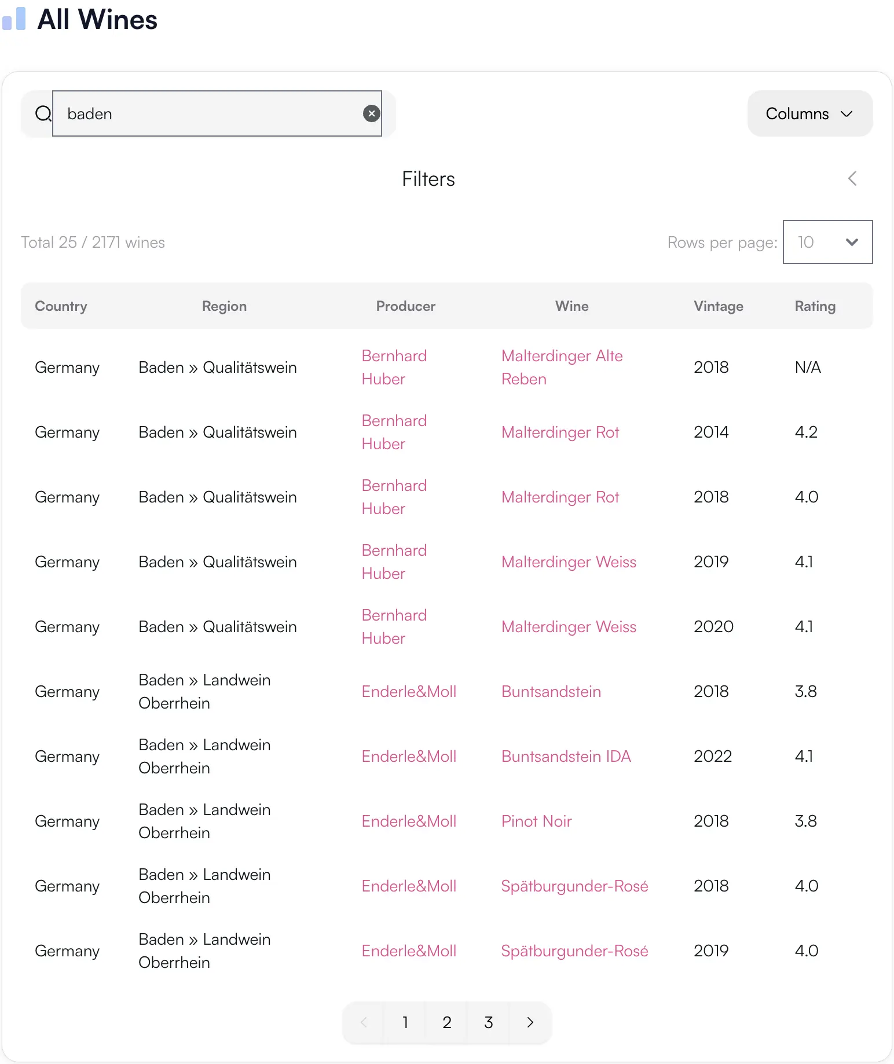Open the rows per page selector
This screenshot has height=1064, width=894.
[x=827, y=242]
